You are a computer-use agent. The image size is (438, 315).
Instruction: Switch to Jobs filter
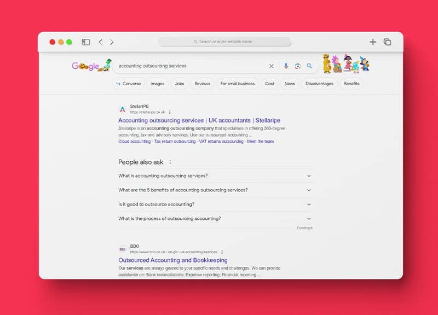(180, 84)
